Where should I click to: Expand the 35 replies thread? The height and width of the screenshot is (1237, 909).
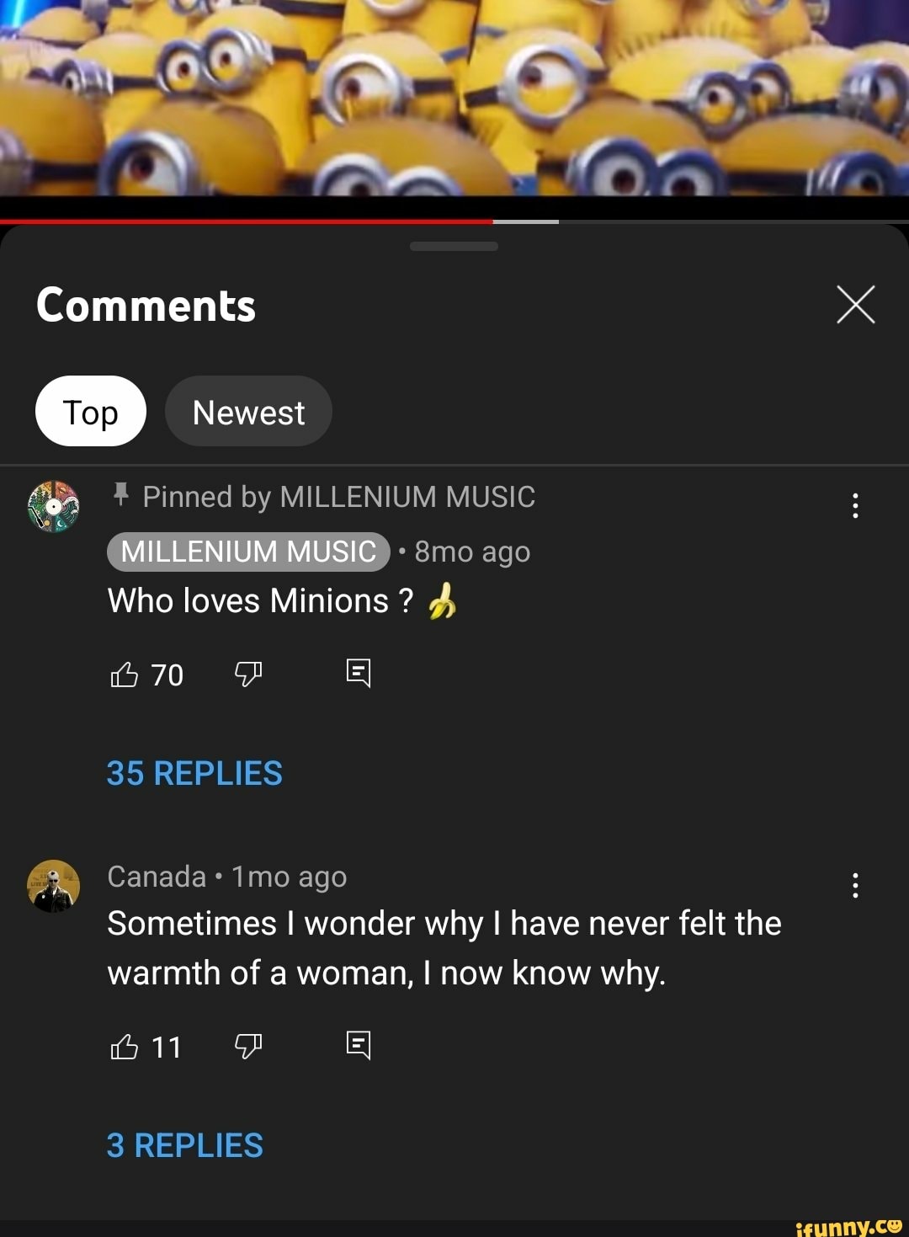[194, 773]
